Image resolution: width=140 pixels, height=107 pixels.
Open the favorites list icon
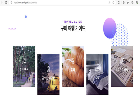point(128,3)
